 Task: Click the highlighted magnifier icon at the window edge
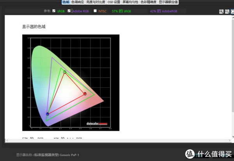click(x=232, y=11)
